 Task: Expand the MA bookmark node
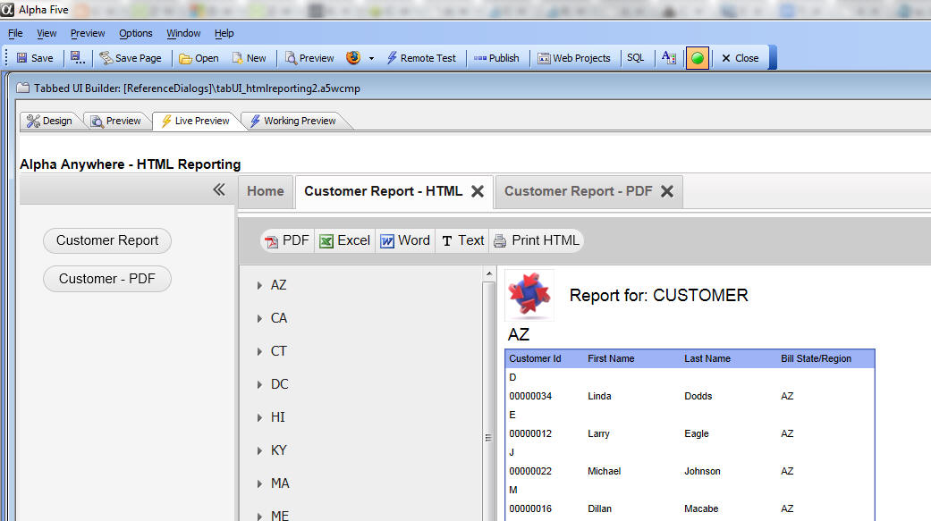pos(259,484)
